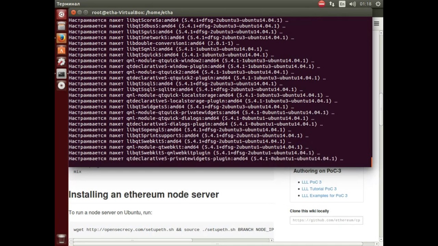Click the terminal title 'root@etha-VirtualBox: /home/etha'
Screen dimensions: 438x246
pyautogui.click(x=132, y=12)
